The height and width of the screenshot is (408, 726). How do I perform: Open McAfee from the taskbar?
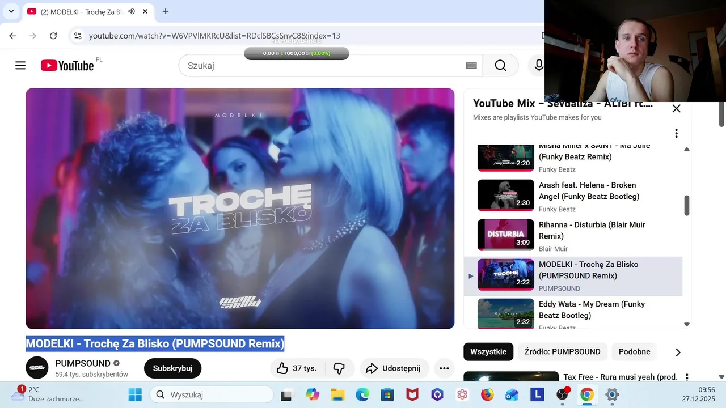pyautogui.click(x=412, y=394)
